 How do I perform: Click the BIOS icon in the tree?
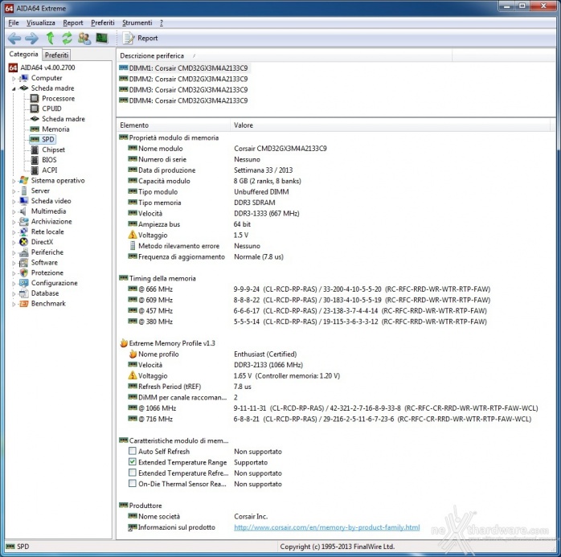pyautogui.click(x=35, y=160)
